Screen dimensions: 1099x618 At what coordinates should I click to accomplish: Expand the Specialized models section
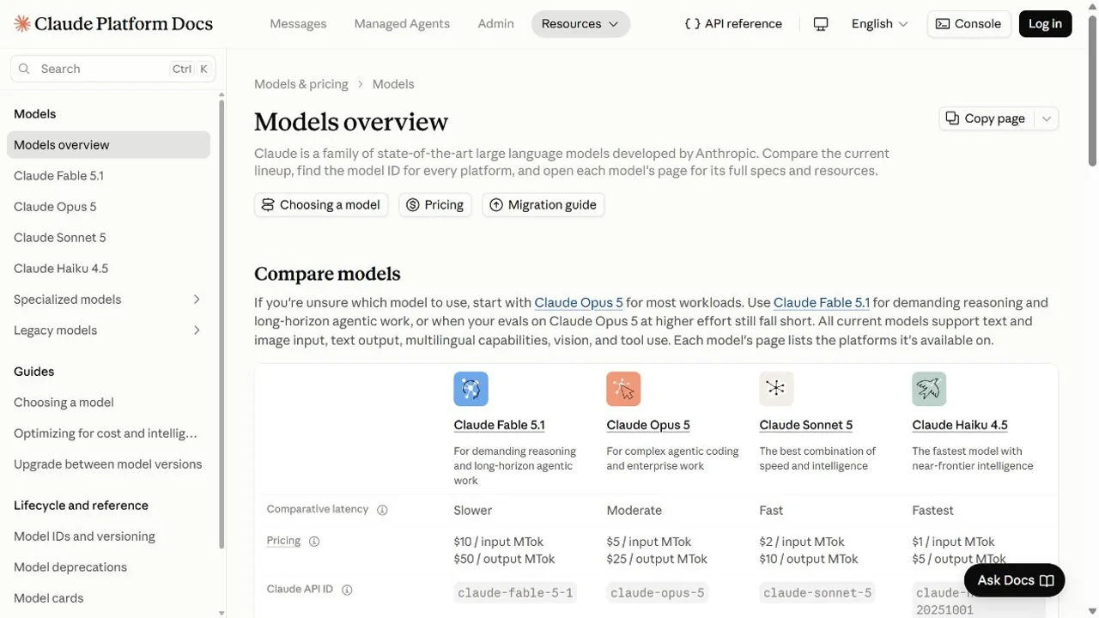(x=197, y=300)
